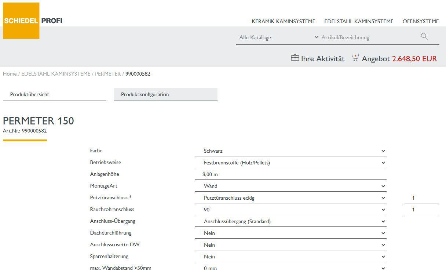
Task: Click the Farbe label
Action: pyautogui.click(x=96, y=150)
